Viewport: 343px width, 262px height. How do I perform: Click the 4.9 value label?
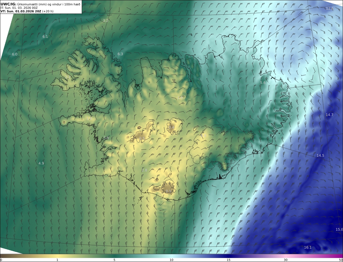pos(41,163)
